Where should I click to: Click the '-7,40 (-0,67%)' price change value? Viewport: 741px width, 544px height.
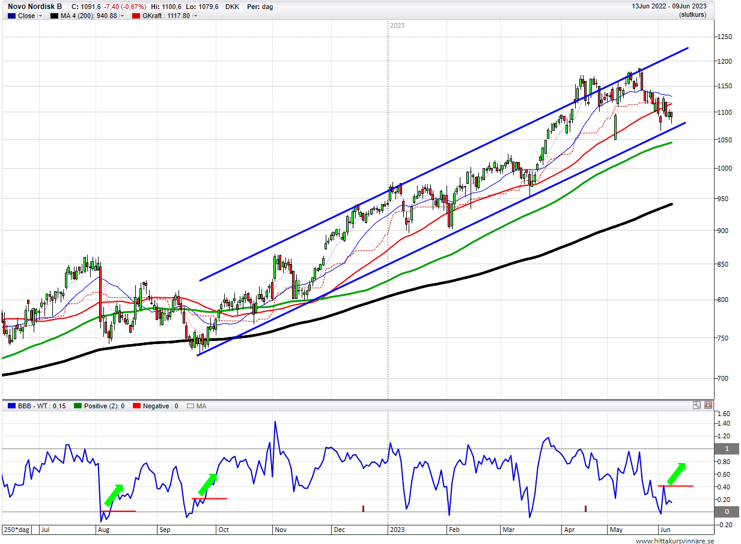(x=125, y=7)
